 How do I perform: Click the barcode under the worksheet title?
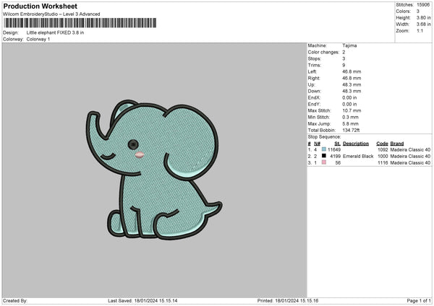[x=81, y=24]
